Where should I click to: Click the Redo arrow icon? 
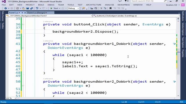pos(43,8)
